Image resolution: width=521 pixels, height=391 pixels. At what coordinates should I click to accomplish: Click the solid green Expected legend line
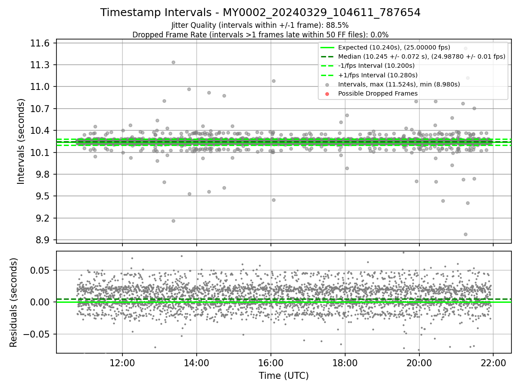[327, 48]
